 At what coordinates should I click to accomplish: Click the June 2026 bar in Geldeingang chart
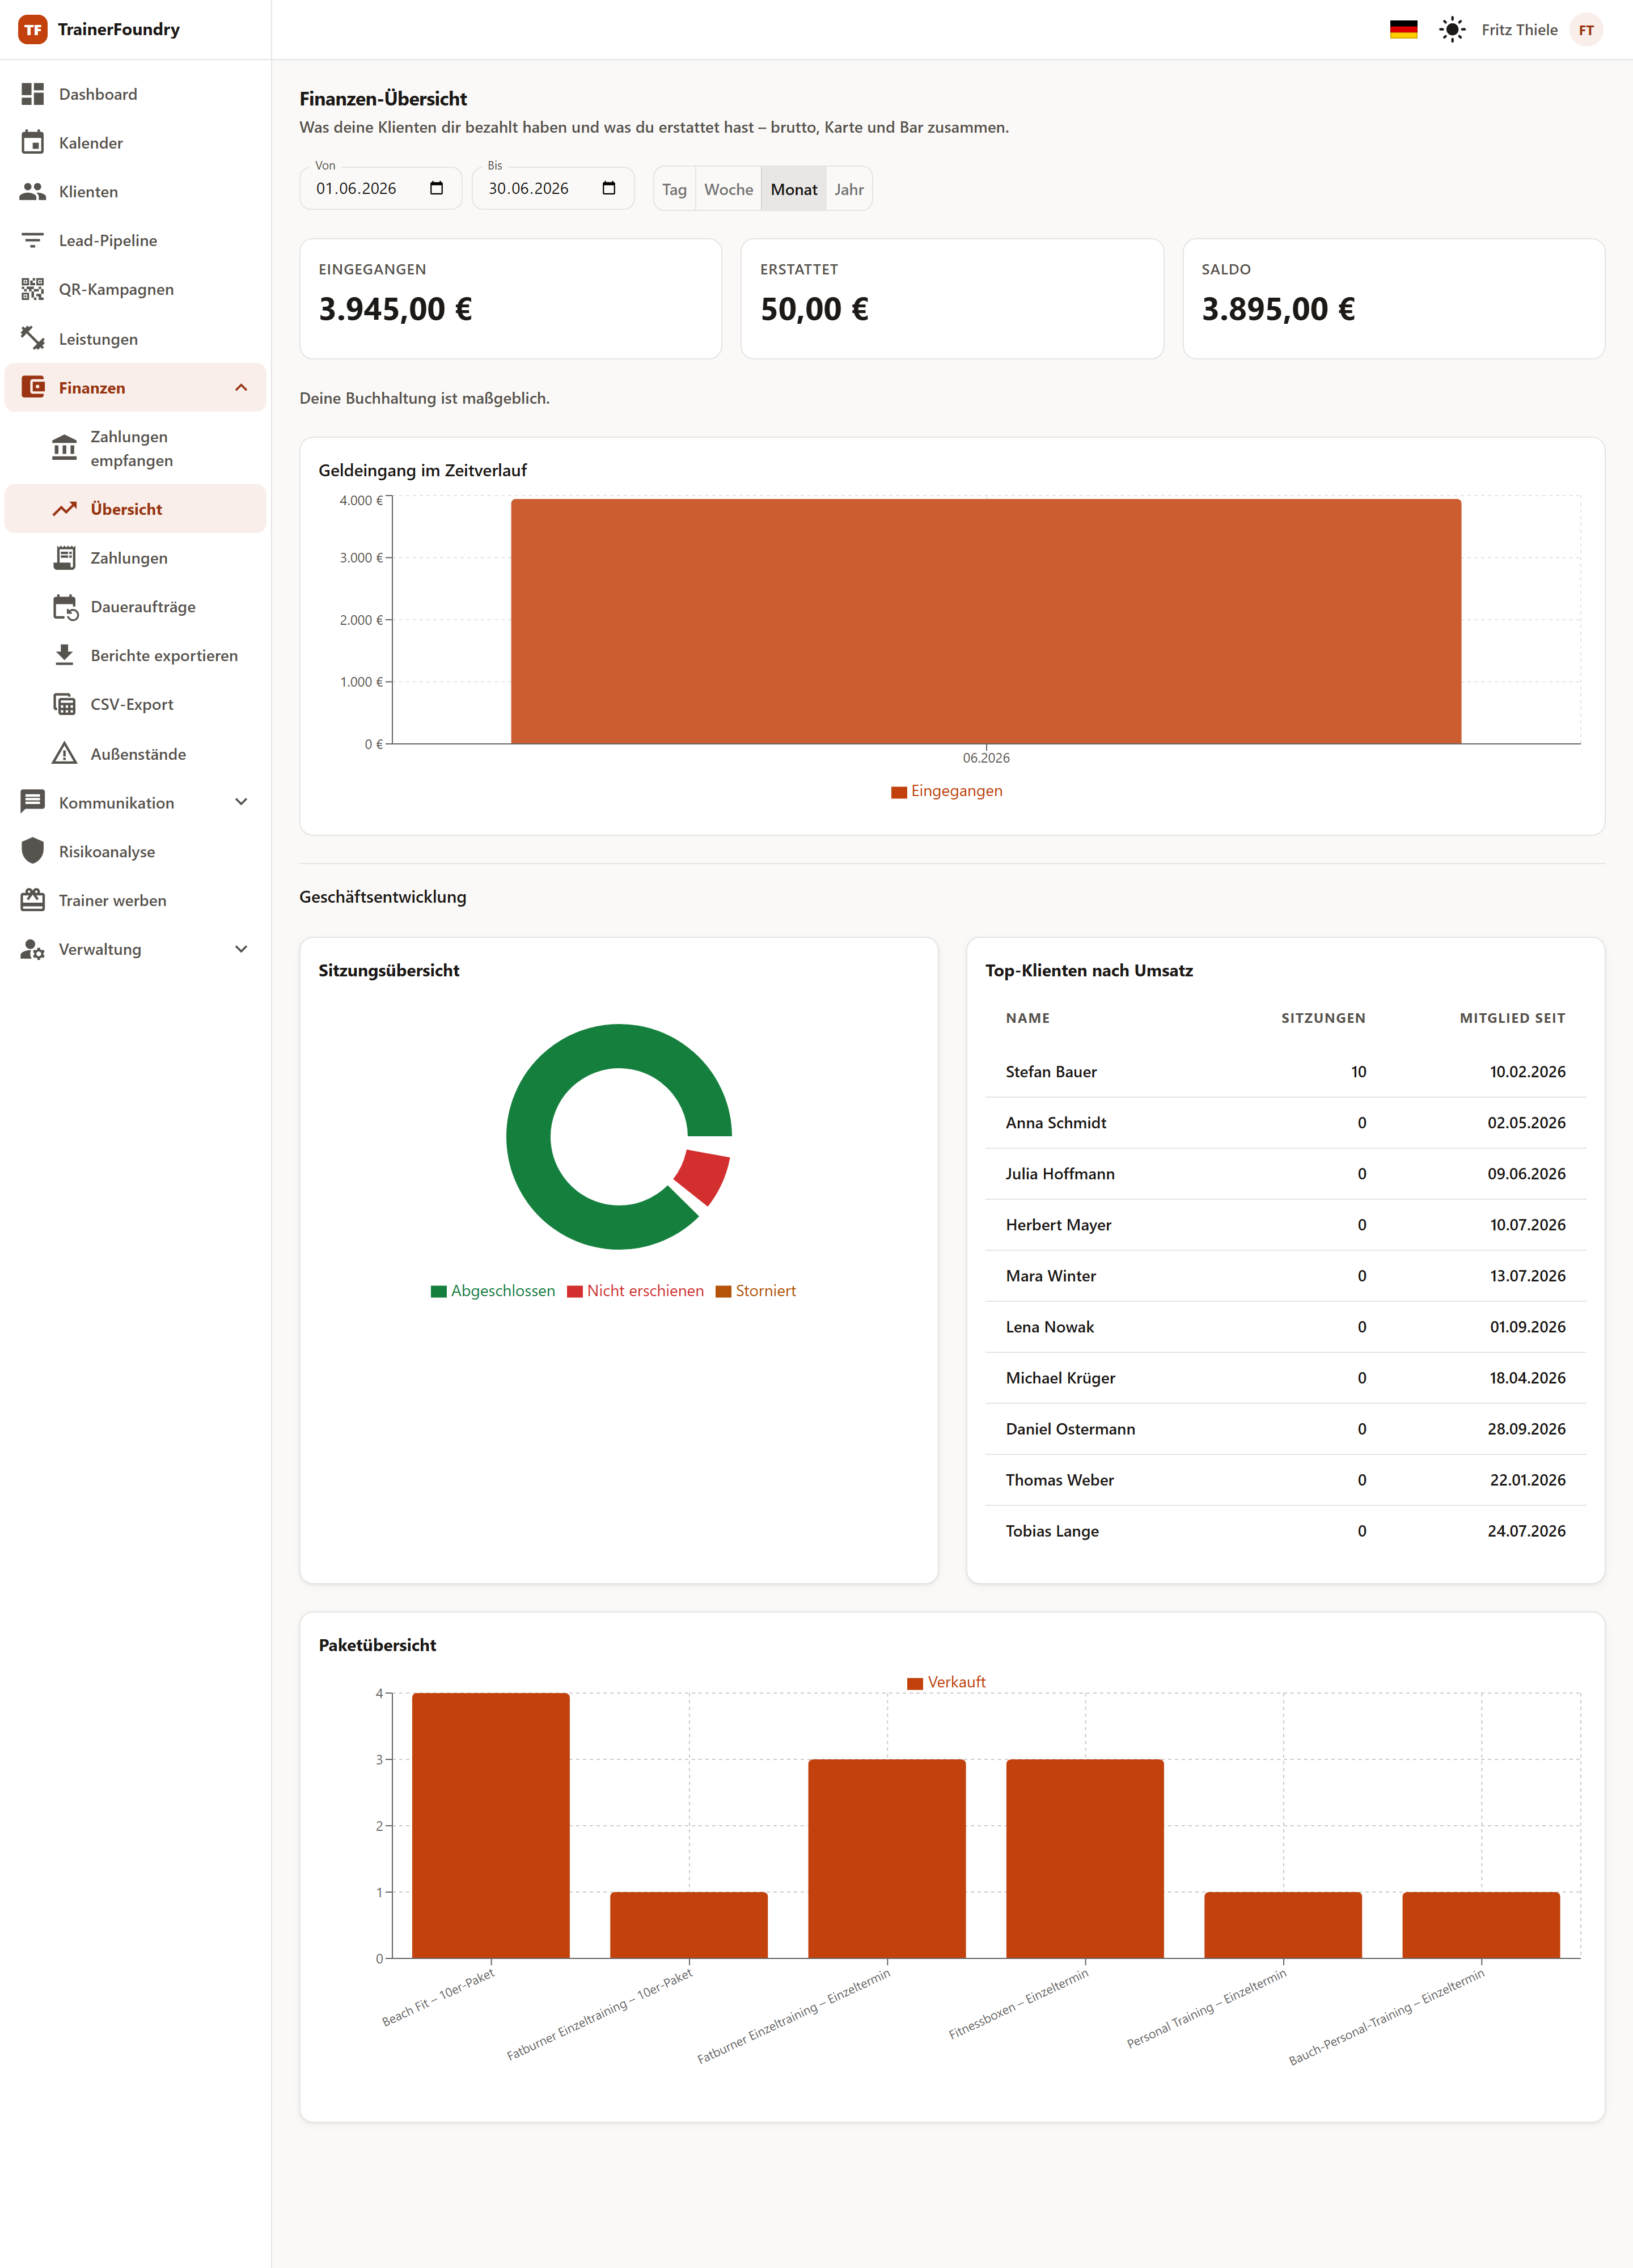[x=986, y=621]
